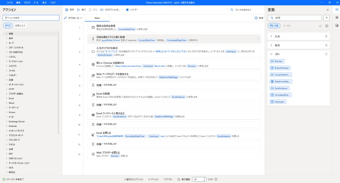Open the デバッグ menu
This screenshot has height=183, width=340.
coord(27,2)
